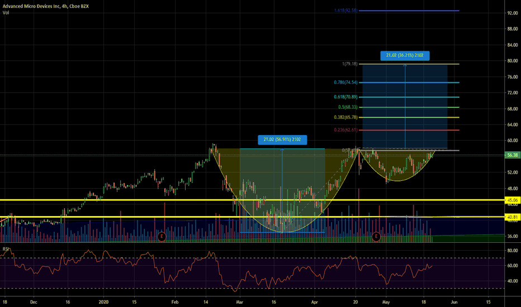Click the green 56.38 current price label
Screen dimensions: 521x307
[513, 155]
